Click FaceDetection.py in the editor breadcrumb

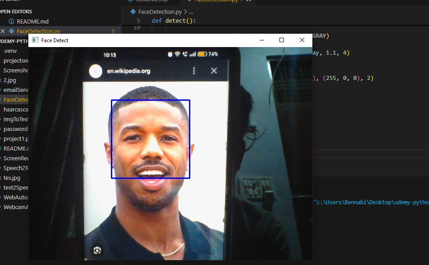click(160, 12)
